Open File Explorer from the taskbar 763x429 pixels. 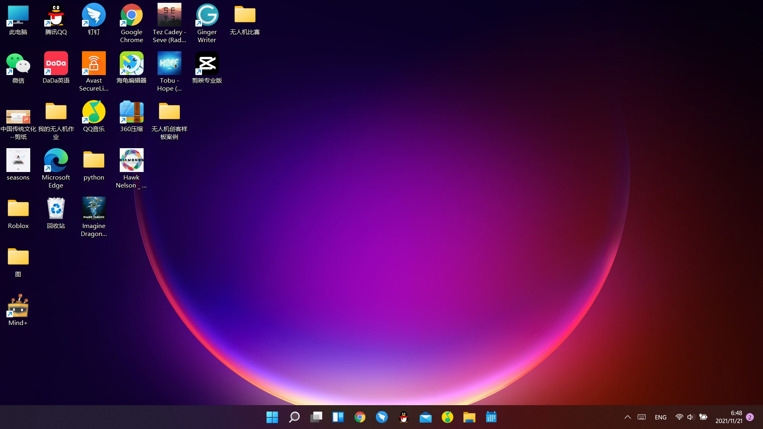coord(469,417)
